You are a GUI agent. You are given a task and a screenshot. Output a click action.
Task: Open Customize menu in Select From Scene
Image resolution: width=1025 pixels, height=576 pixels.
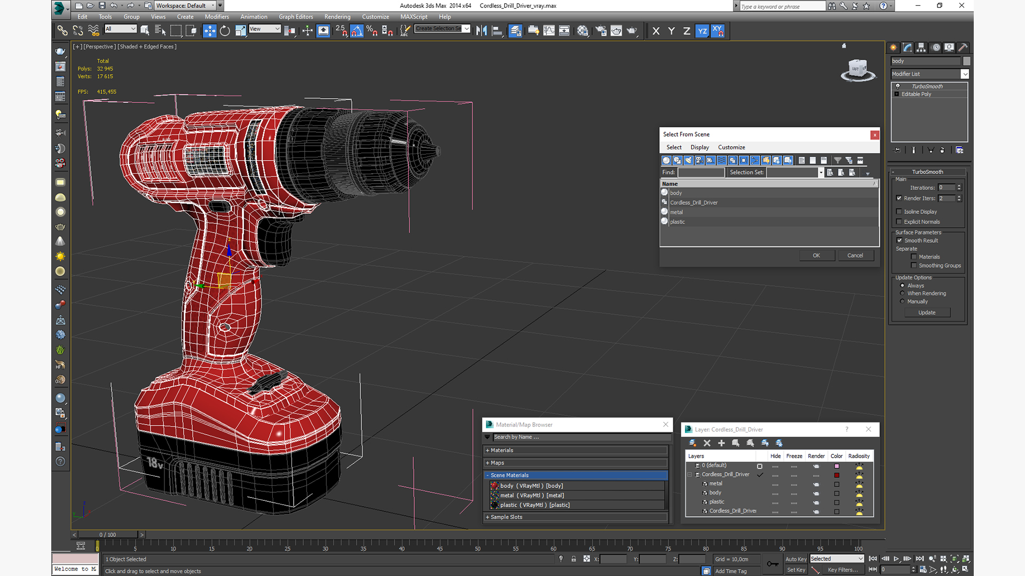731,147
